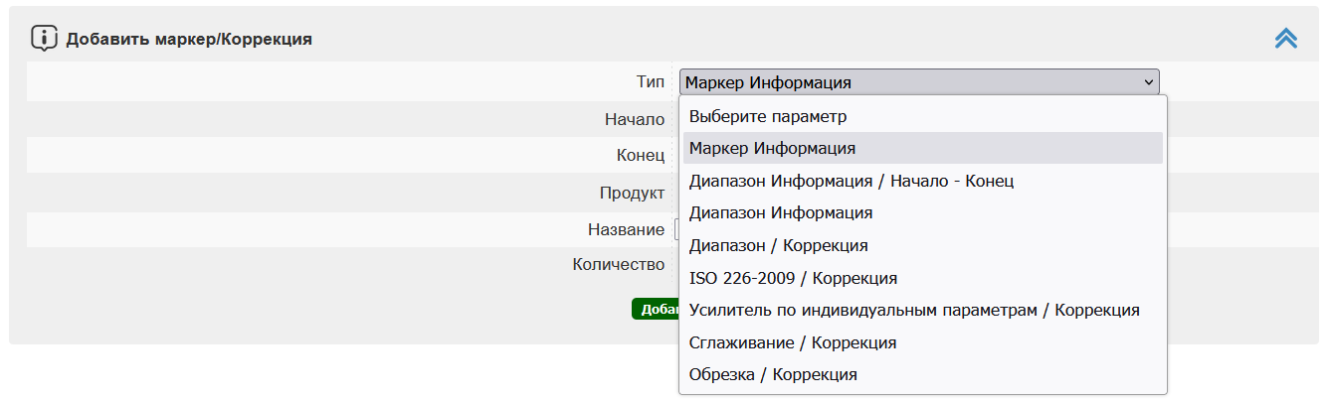Click the Название input field edge
Viewport: 1329px width, 402px height.
tap(676, 229)
